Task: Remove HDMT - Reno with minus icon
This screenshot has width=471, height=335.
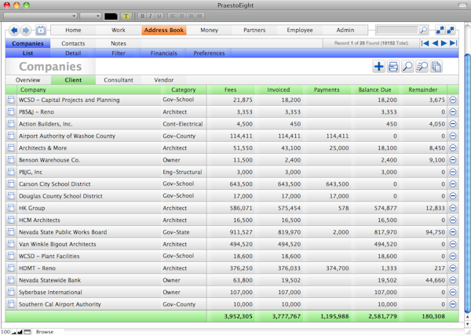Action: tap(453, 268)
